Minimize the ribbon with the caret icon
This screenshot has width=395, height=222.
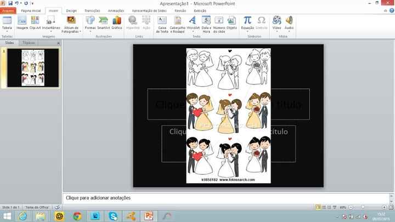click(385, 10)
